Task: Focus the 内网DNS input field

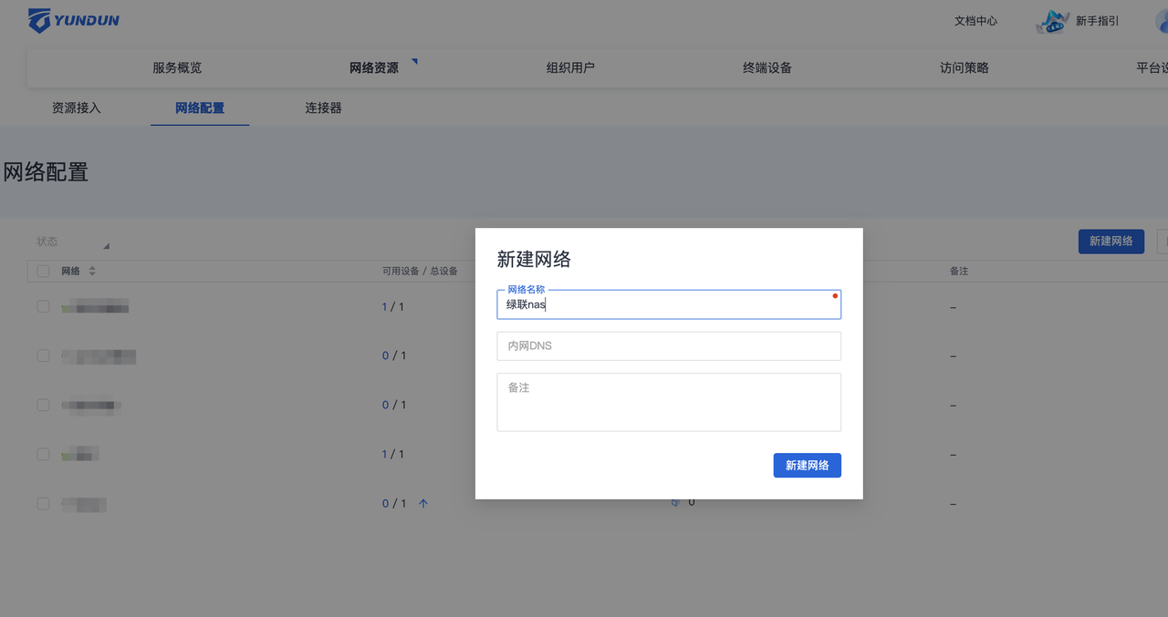Action: coord(668,346)
